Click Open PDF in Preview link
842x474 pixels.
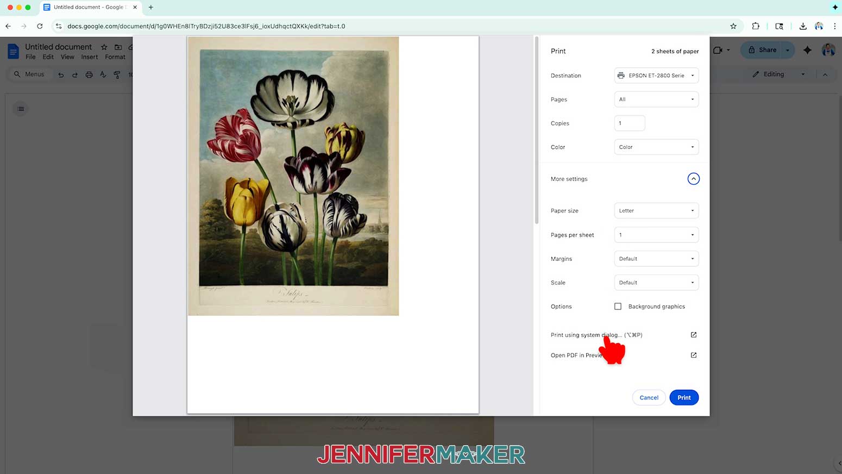(x=578, y=355)
